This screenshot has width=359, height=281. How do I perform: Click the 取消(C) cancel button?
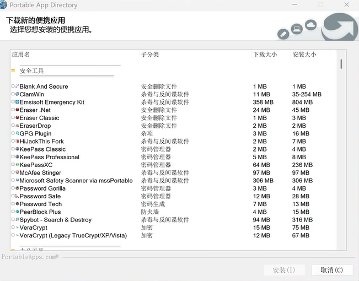332,270
